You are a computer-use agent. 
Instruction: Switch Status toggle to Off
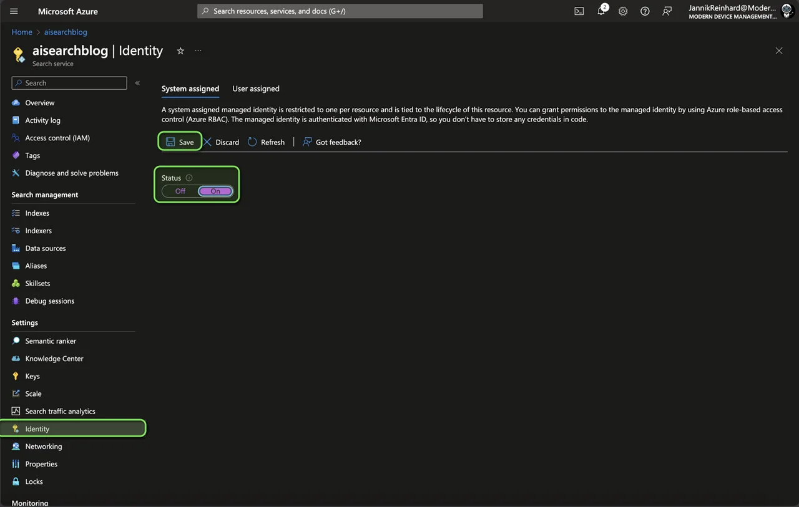pyautogui.click(x=180, y=191)
